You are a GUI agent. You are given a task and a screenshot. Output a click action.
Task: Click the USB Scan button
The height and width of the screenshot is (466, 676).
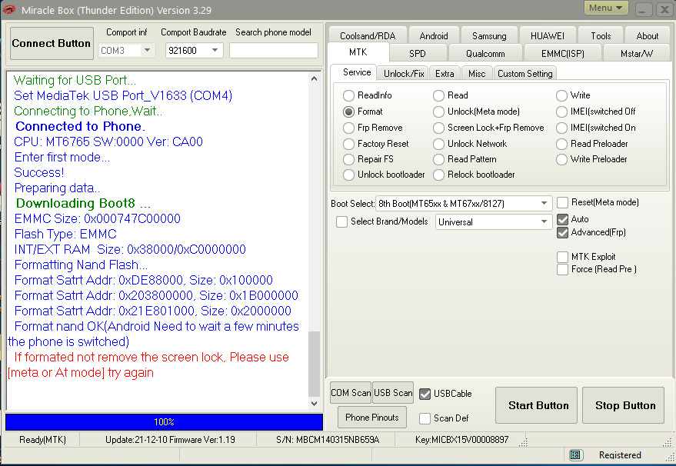393,393
